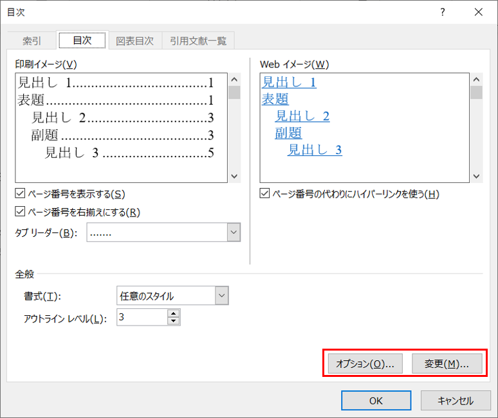Open the 書式 style dropdown
Viewport: 498px width, 418px height.
point(222,295)
